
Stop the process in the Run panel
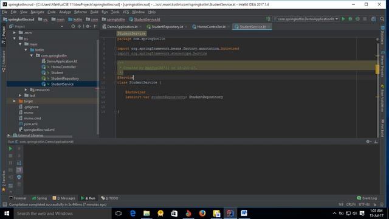(x=10, y=156)
